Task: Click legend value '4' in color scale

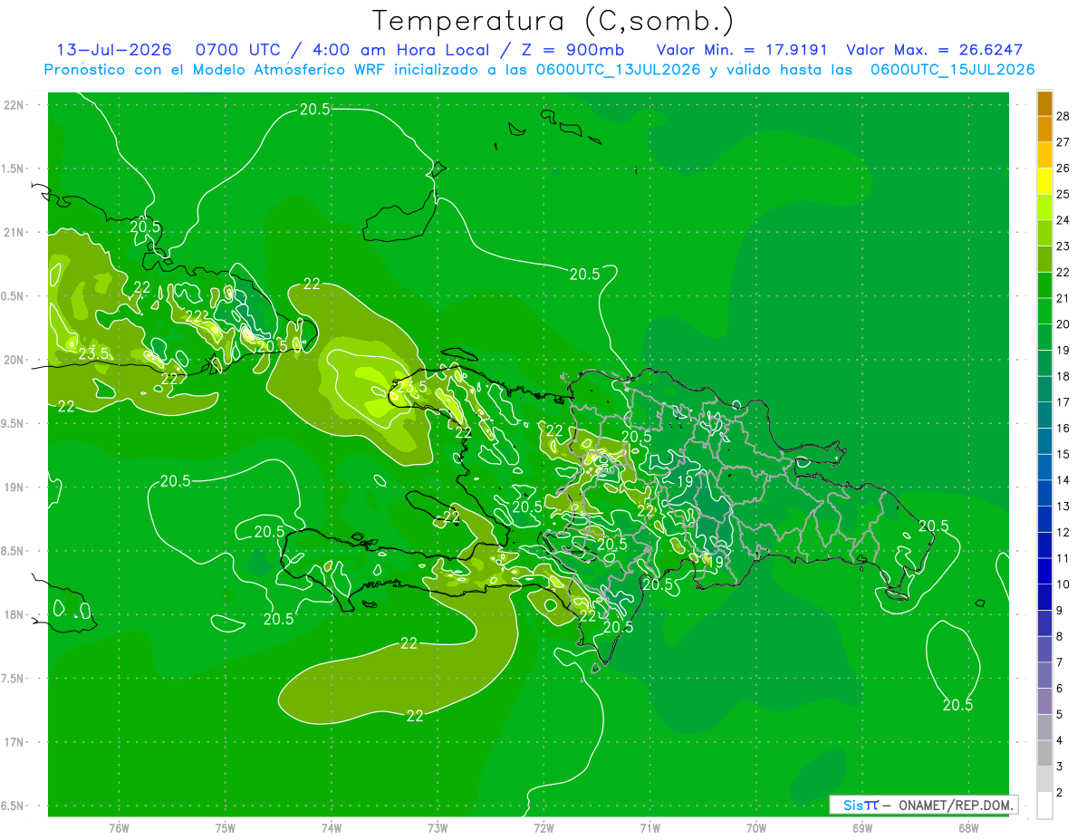Action: click(x=1061, y=741)
